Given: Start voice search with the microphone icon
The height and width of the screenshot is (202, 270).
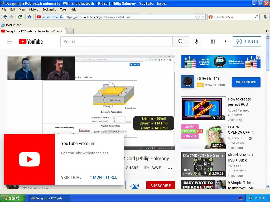Looking at the screenshot, I should (x=196, y=42).
